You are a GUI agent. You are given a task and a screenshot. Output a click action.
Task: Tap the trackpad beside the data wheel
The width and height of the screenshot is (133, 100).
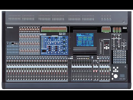[x=122, y=76]
